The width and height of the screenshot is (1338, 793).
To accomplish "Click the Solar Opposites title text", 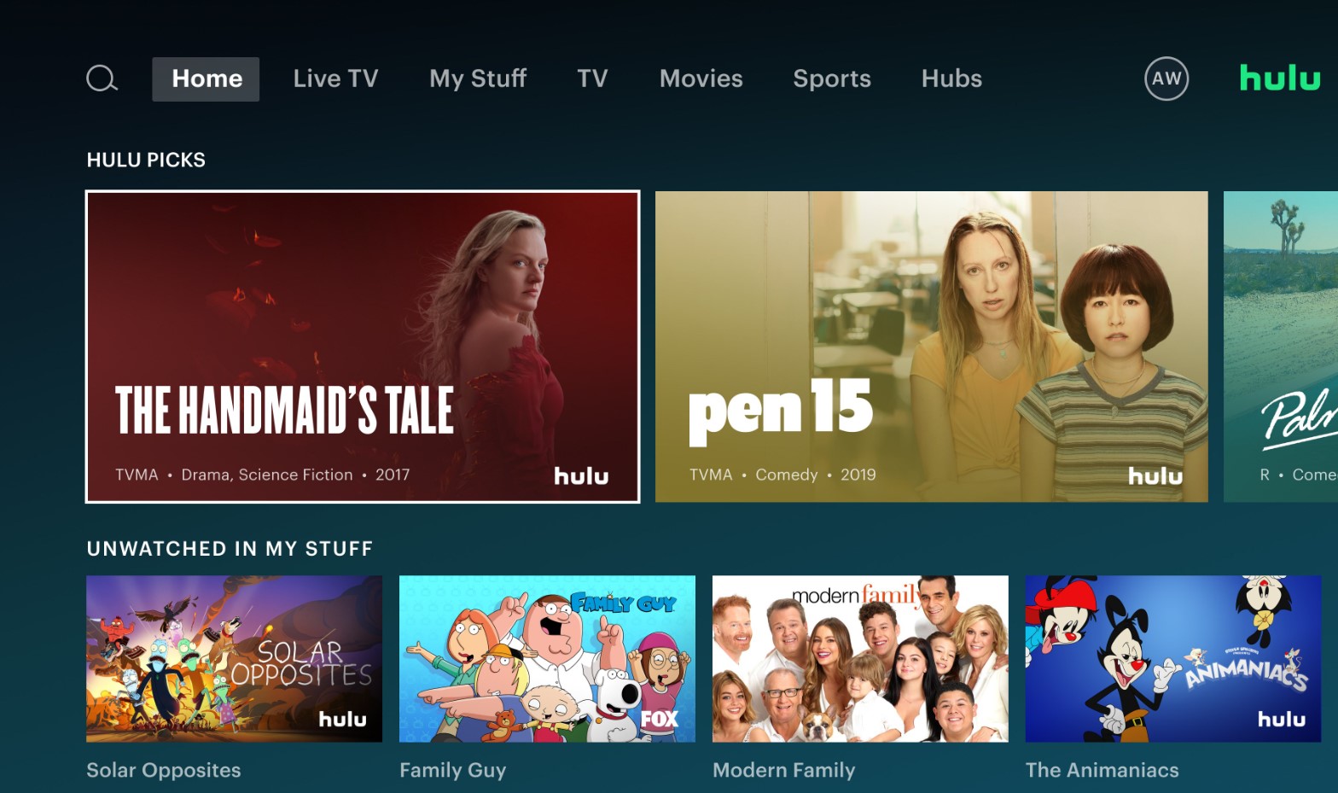I will pyautogui.click(x=164, y=770).
